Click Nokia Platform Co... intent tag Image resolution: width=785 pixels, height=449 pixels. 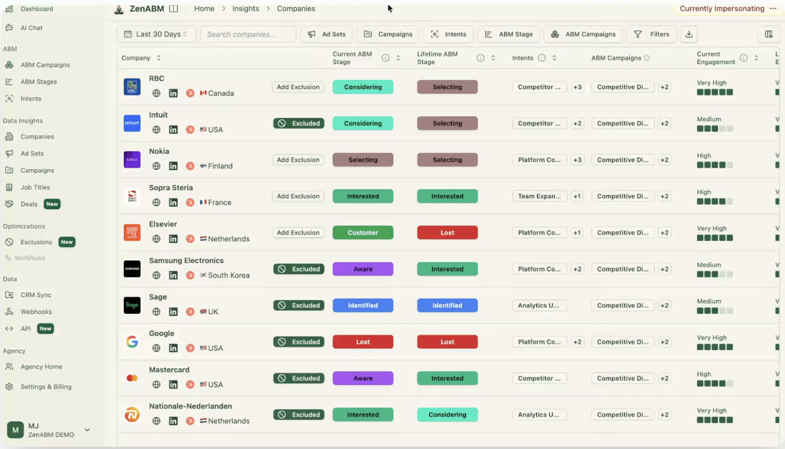[540, 160]
